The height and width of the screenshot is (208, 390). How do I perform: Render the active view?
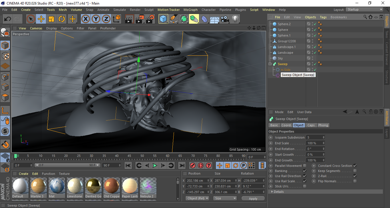point(130,19)
